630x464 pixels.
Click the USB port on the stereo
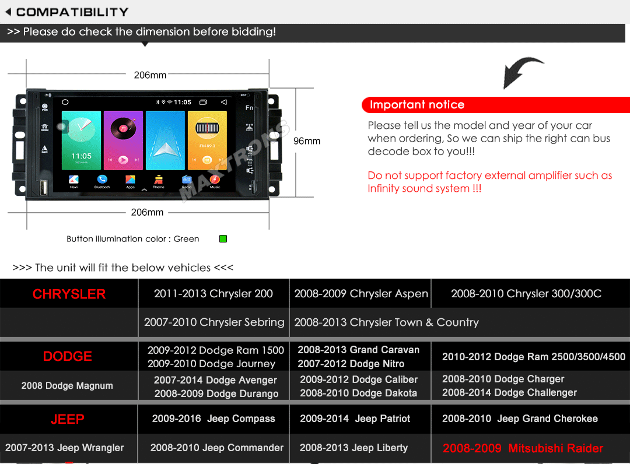click(x=43, y=187)
